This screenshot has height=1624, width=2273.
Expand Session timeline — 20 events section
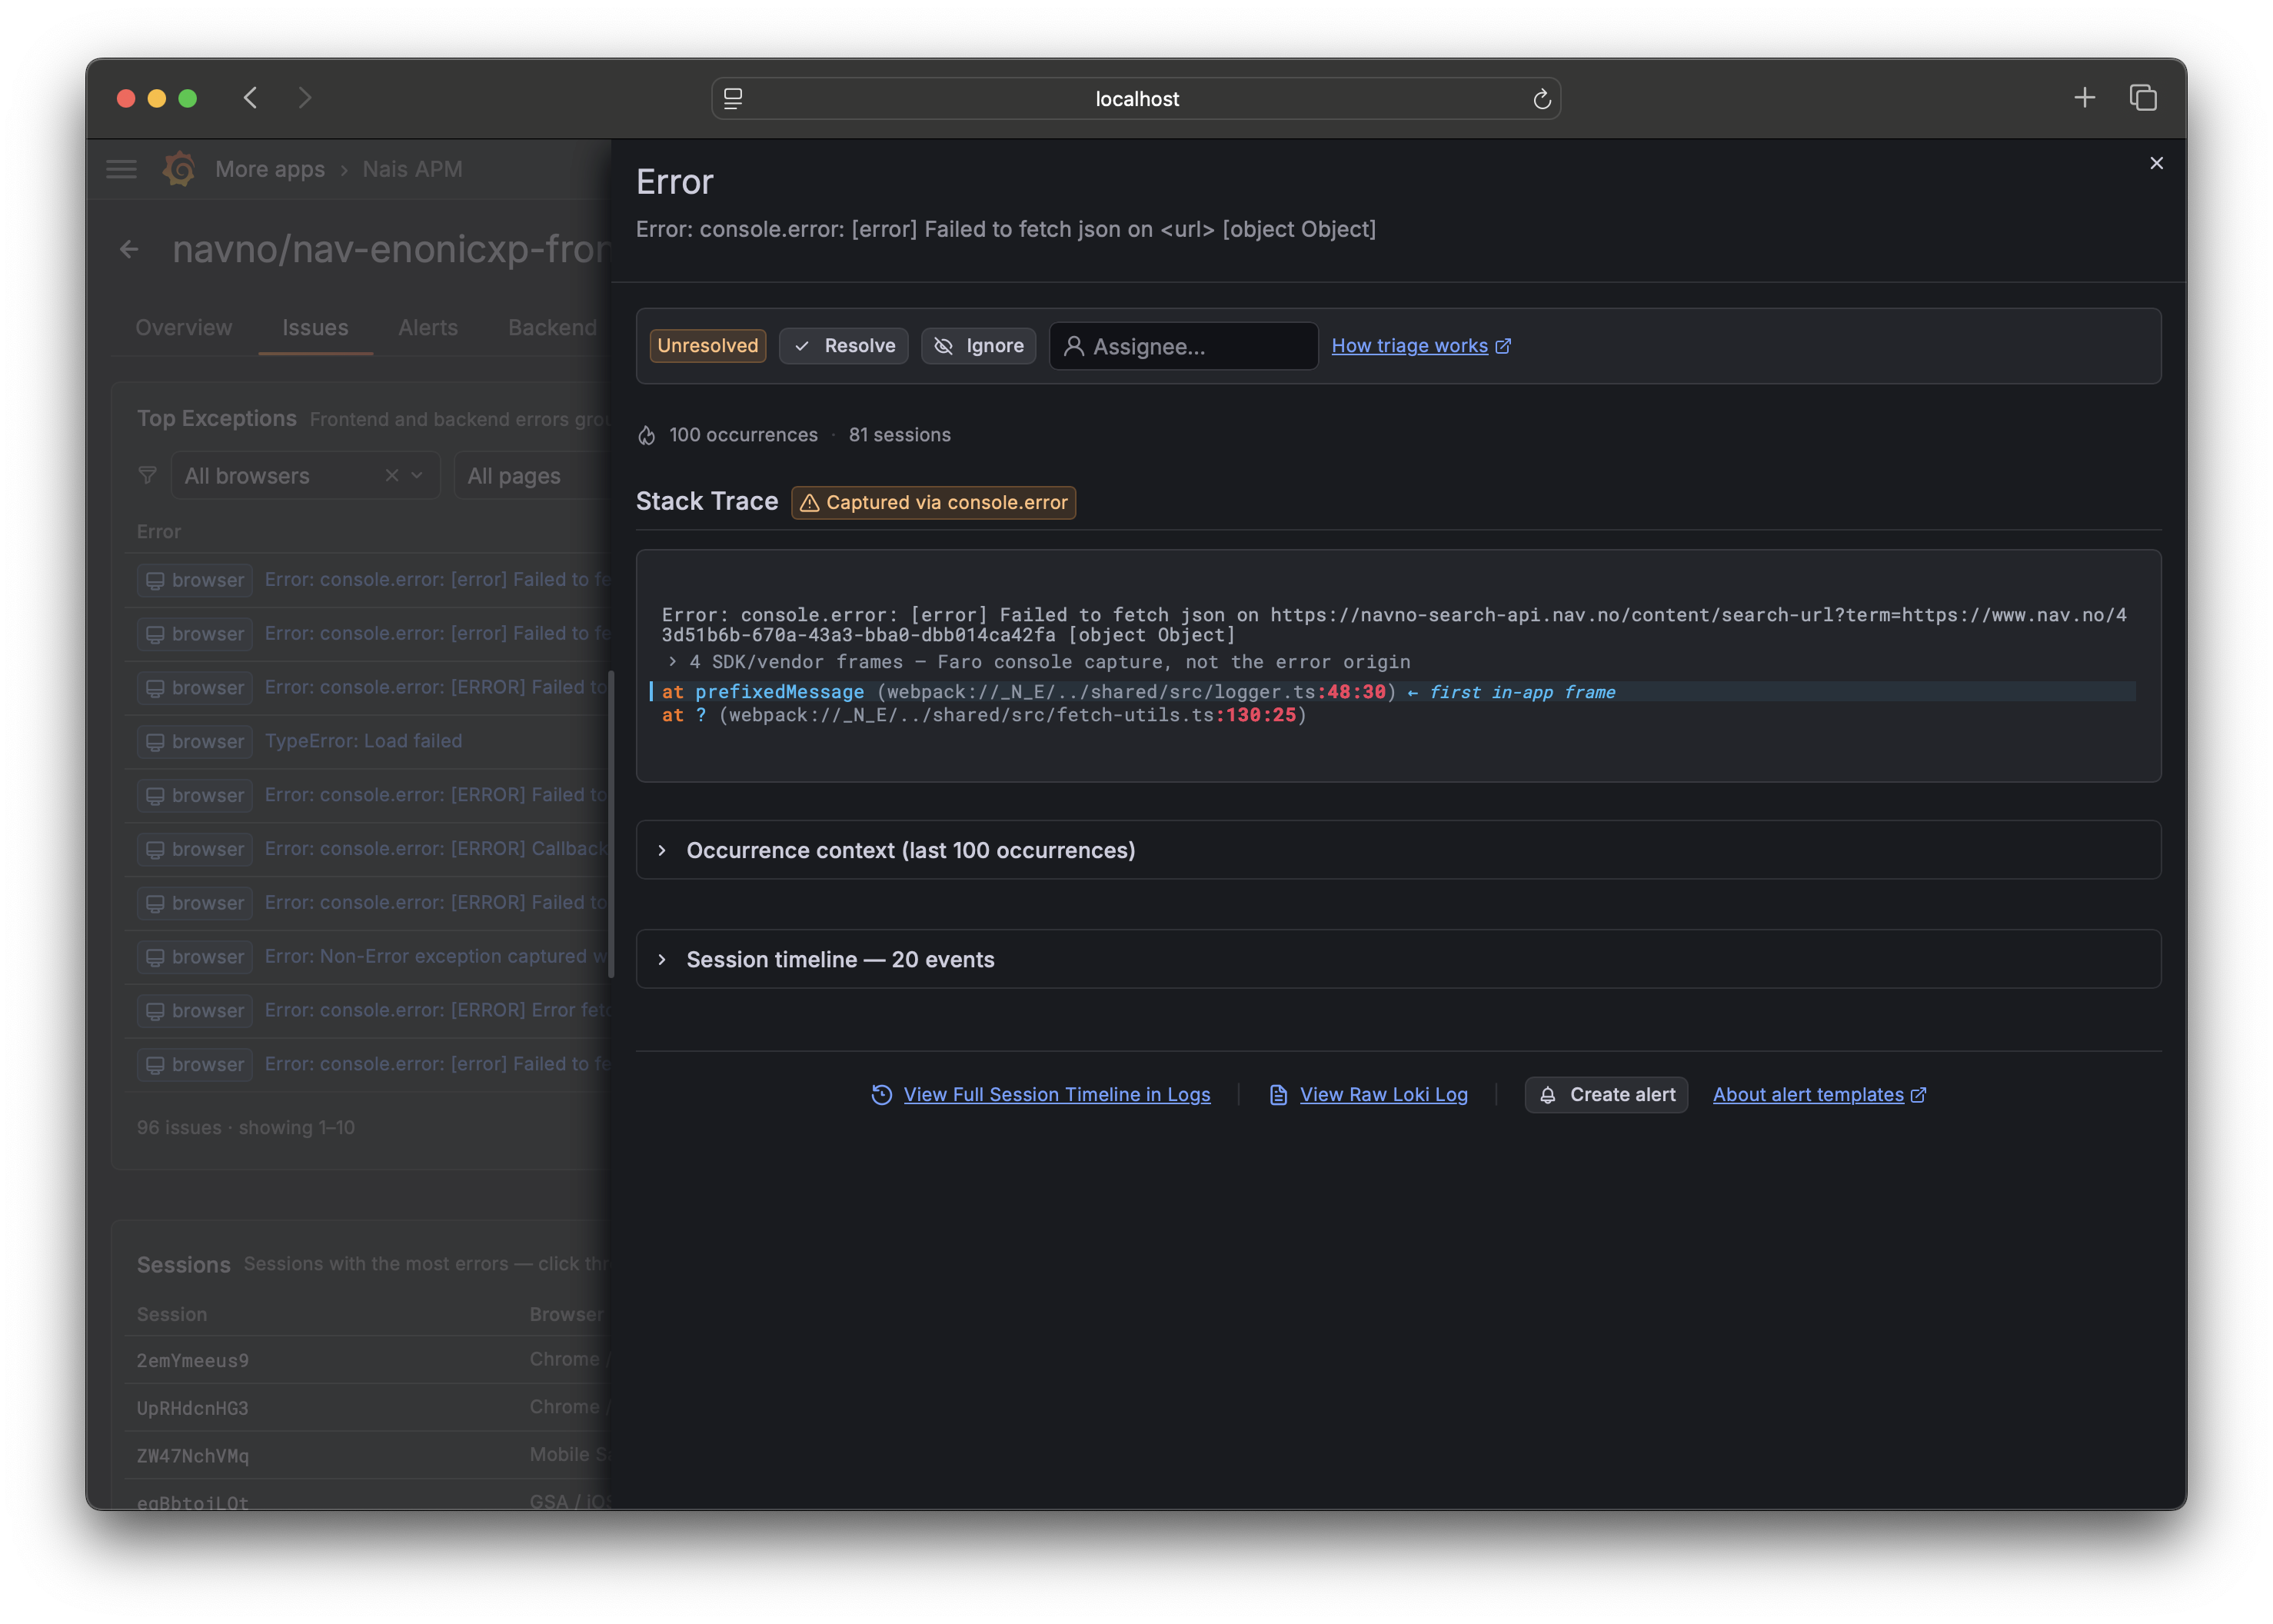(1397, 959)
